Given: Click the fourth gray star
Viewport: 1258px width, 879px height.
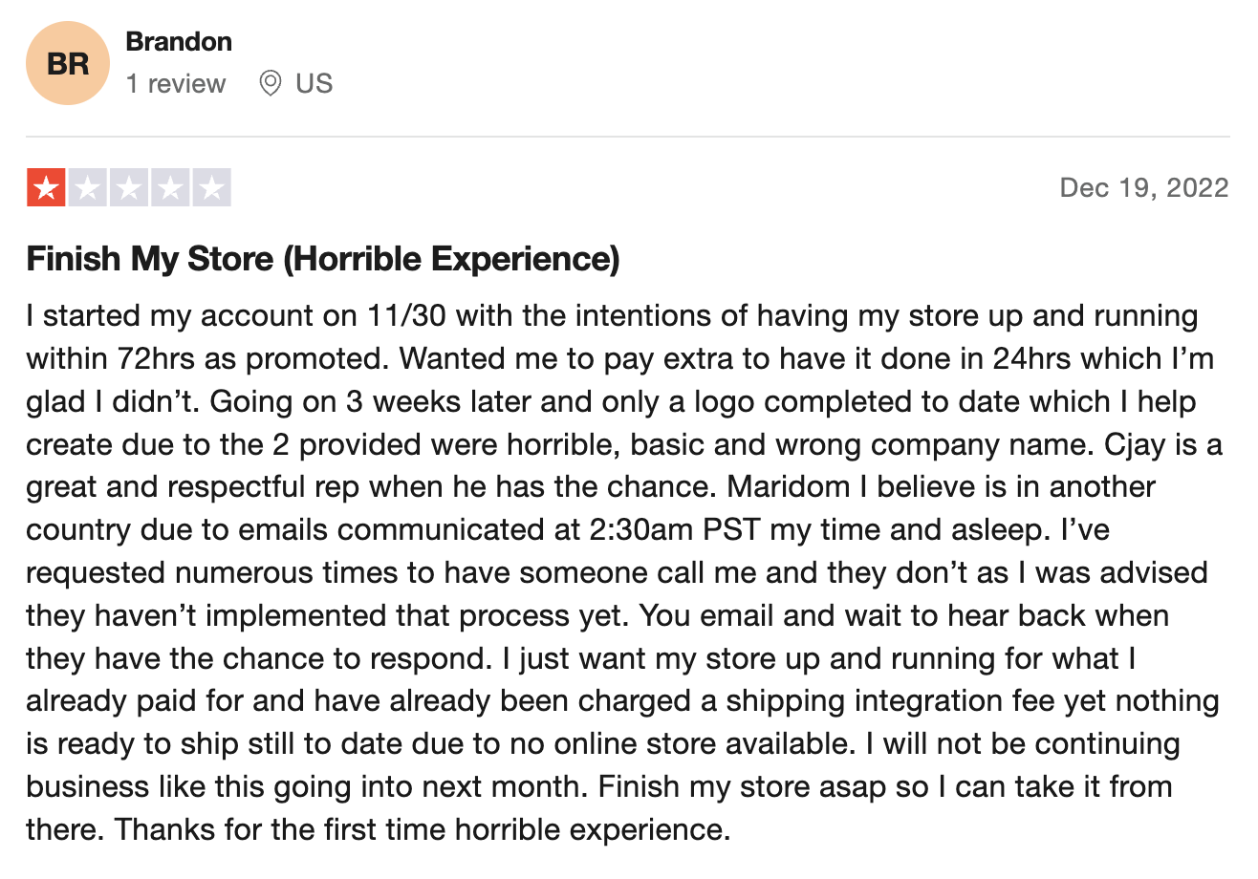Looking at the screenshot, I should (x=170, y=188).
